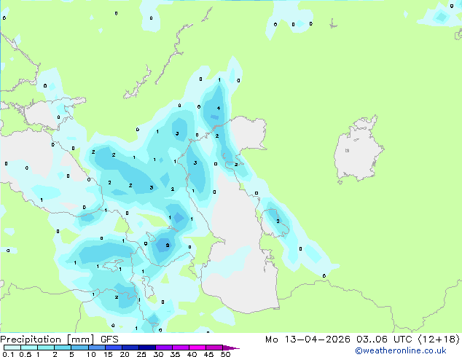Click the above-50 arrow tip of legend

pos(231,348)
